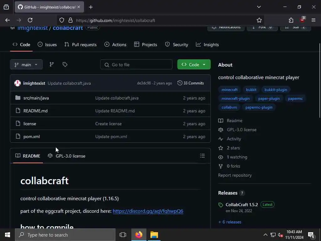Switch to GPL-3.0 license tab
Image resolution: width=321 pixels, height=241 pixels.
pos(66,156)
